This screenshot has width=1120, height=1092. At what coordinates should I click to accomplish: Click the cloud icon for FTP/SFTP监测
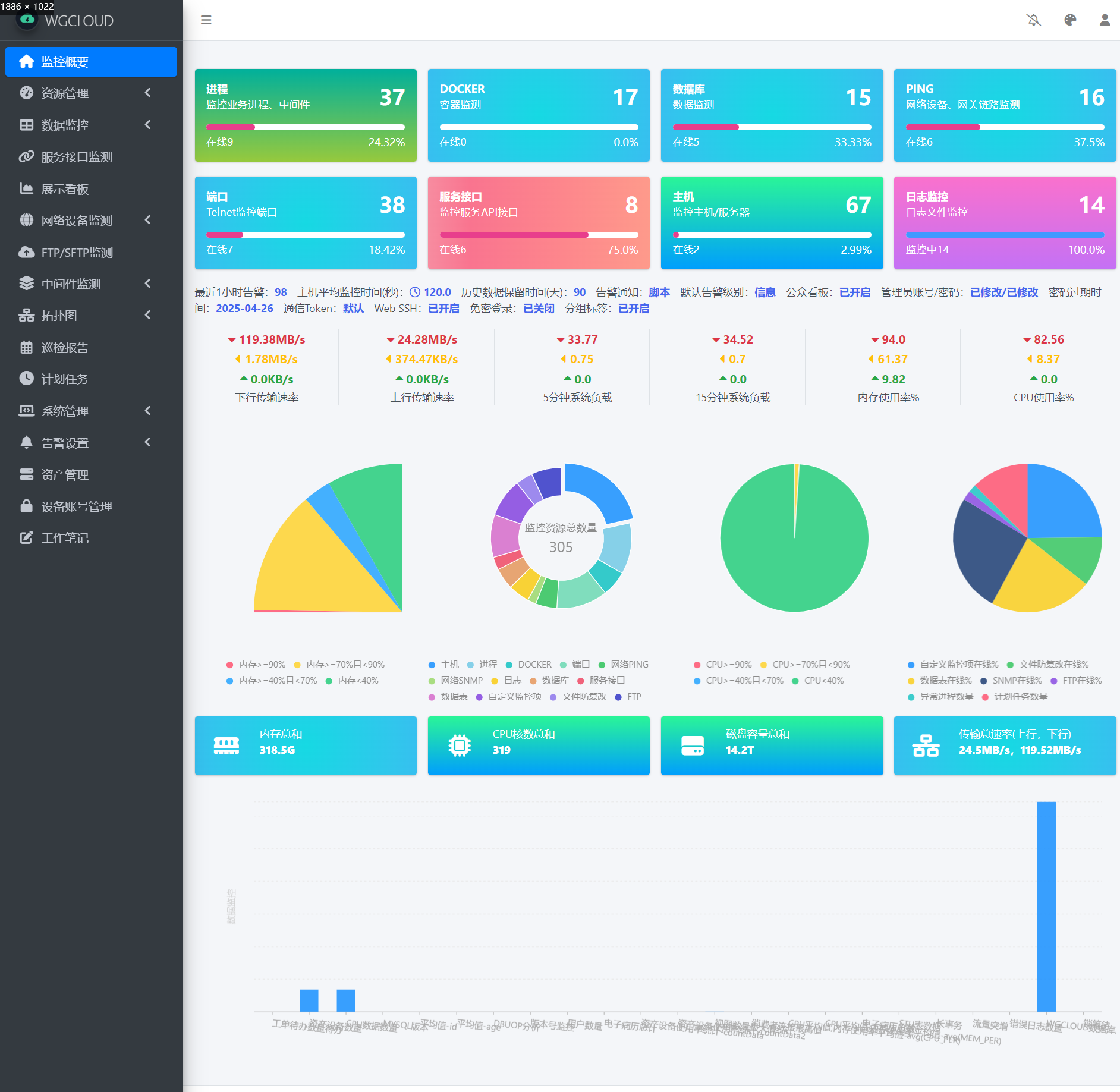[x=26, y=252]
